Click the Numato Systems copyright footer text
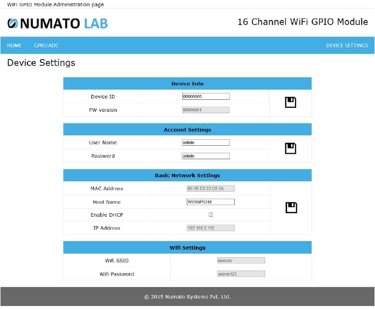This screenshot has height=309, width=375. point(187,297)
